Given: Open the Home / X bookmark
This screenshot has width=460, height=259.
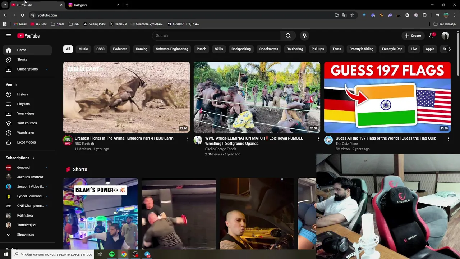Looking at the screenshot, I should click(118, 24).
